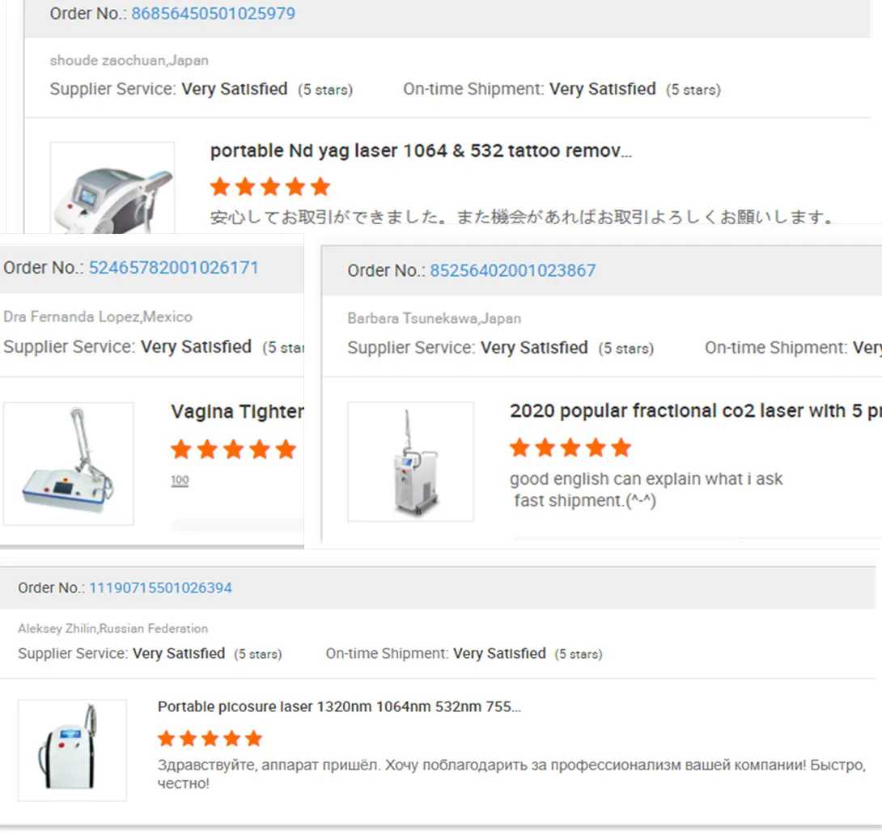Click the star rating under fractional co2 laser
Screen dimensions: 882x840
click(570, 448)
